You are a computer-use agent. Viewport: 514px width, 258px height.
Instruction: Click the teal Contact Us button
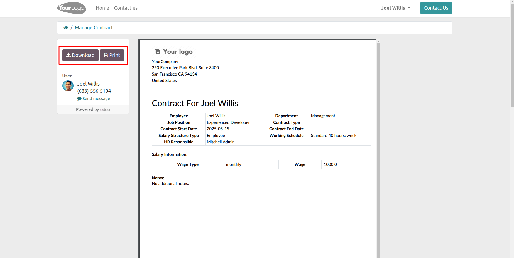pyautogui.click(x=436, y=8)
